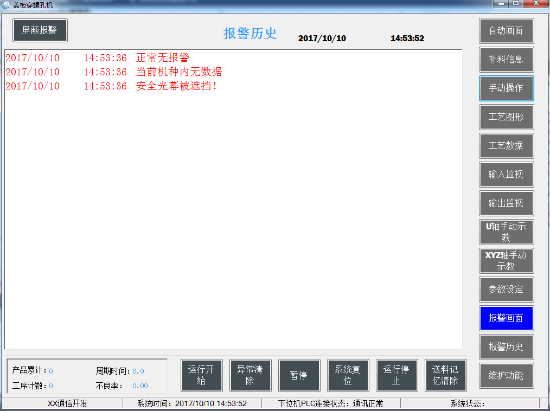Toggle 屏蔽报警 to shield alarms
This screenshot has height=411, width=550.
tap(39, 30)
